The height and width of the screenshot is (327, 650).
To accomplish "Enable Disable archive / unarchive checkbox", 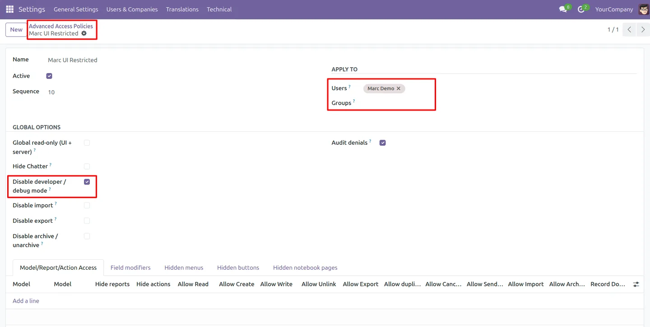I will 87,236.
